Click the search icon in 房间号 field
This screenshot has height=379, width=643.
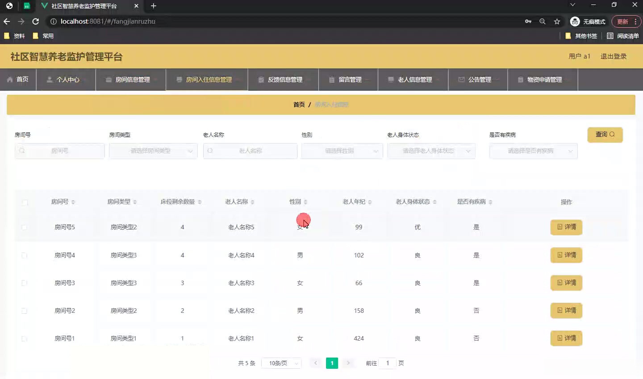(x=22, y=151)
